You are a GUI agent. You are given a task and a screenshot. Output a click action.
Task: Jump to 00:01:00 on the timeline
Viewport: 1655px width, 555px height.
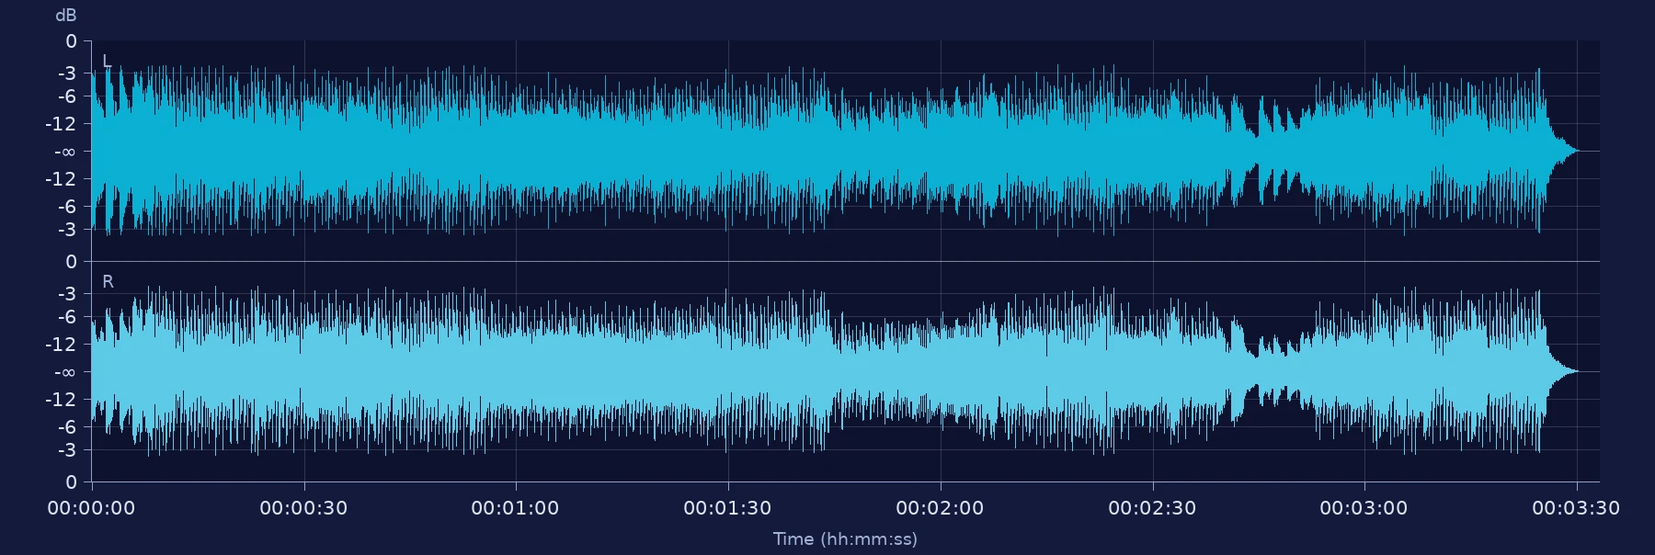pyautogui.click(x=515, y=508)
